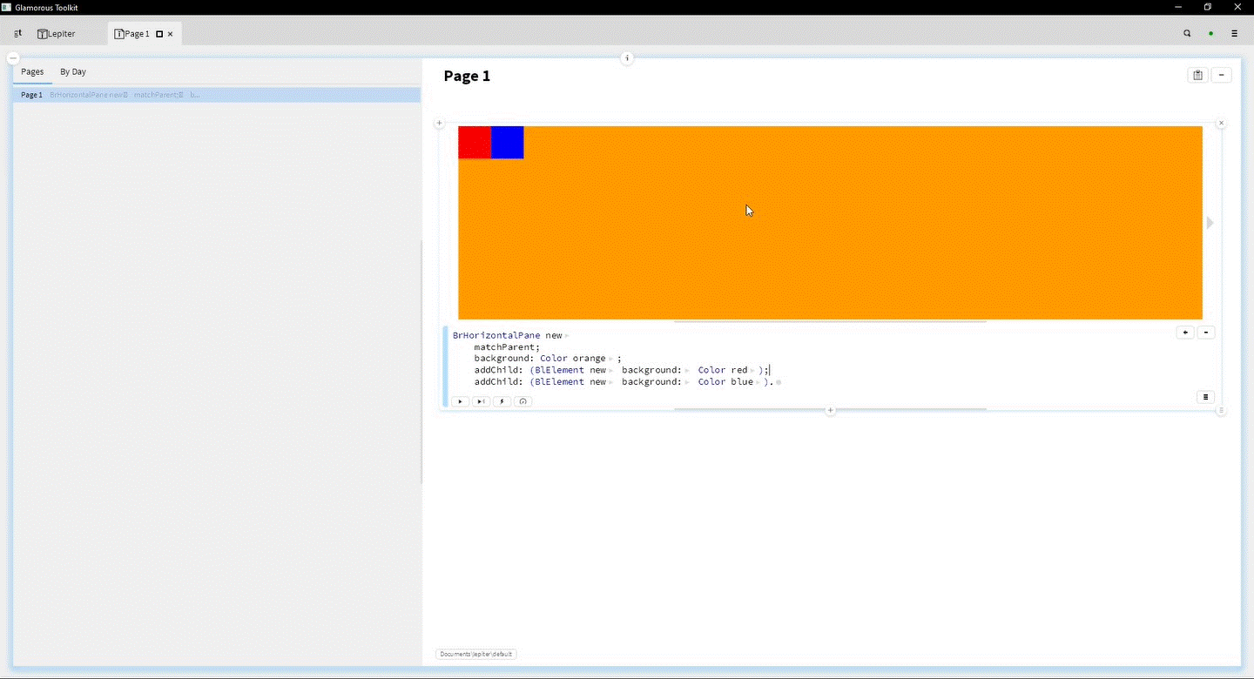Remove snippet using the x circle

1221,124
